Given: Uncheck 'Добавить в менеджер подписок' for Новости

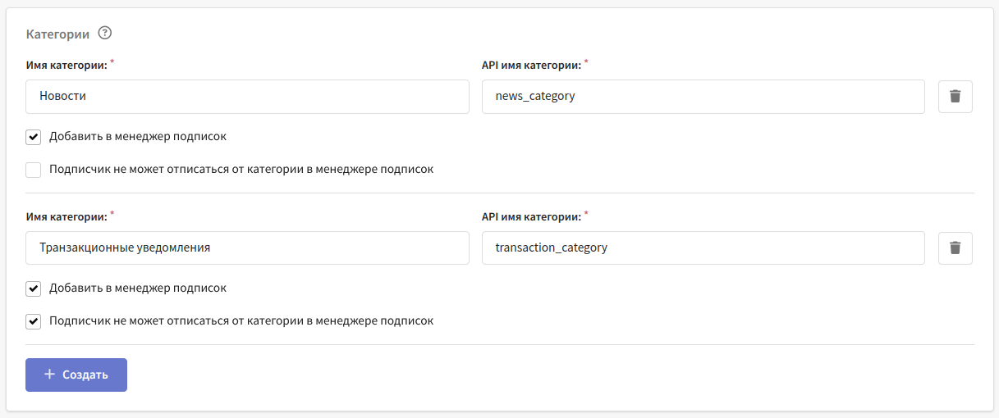Looking at the screenshot, I should click(x=33, y=137).
